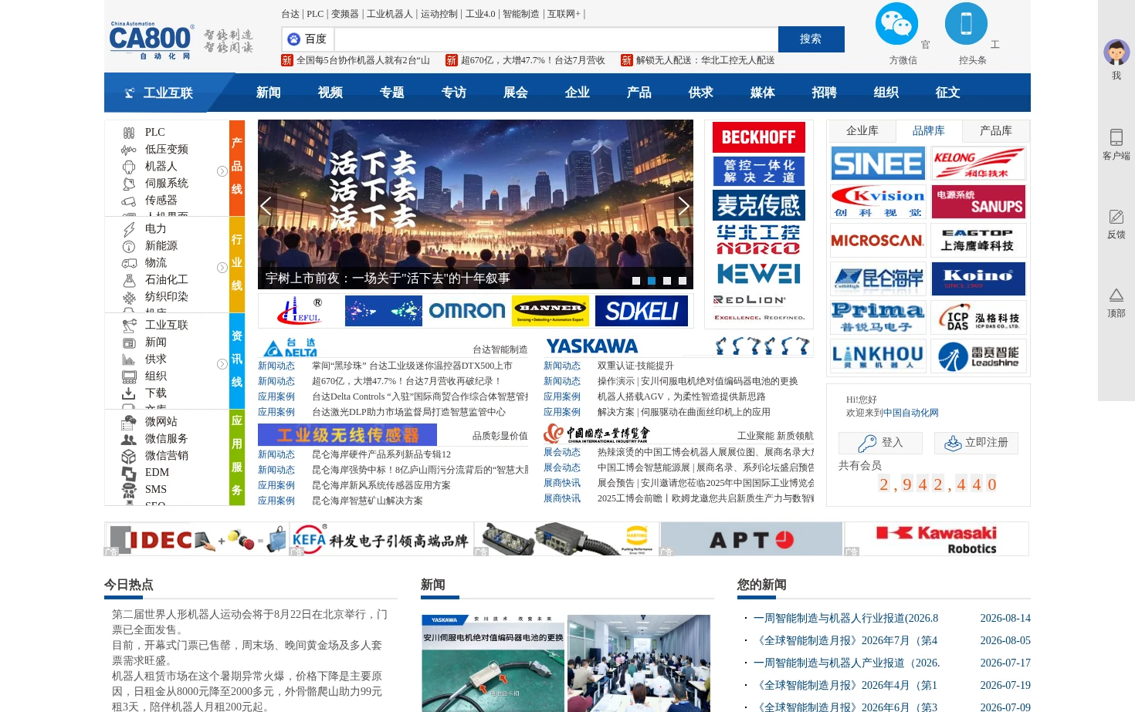
Task: Open the 《全球智能制造月报》2026年7月 news item
Action: pos(845,640)
